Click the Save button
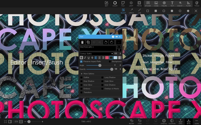Image resolution: width=201 pixels, height=125 pixels. (188, 121)
